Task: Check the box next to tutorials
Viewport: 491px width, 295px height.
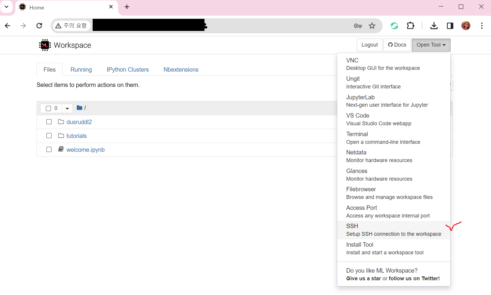Action: point(49,136)
